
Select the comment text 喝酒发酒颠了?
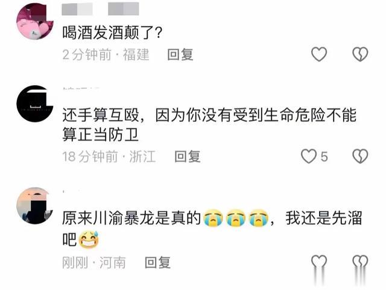[113, 33]
